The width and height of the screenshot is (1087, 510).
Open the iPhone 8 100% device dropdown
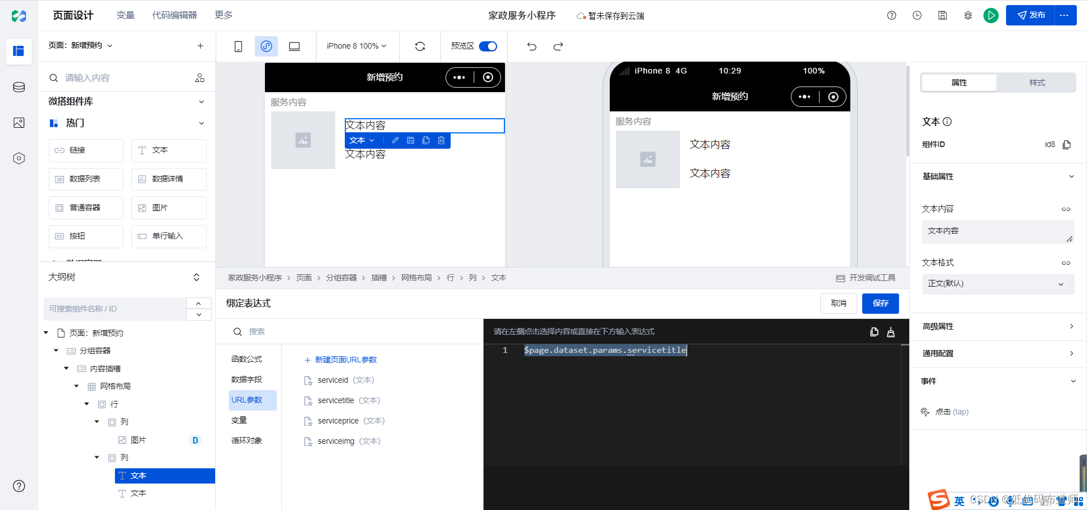(x=356, y=46)
